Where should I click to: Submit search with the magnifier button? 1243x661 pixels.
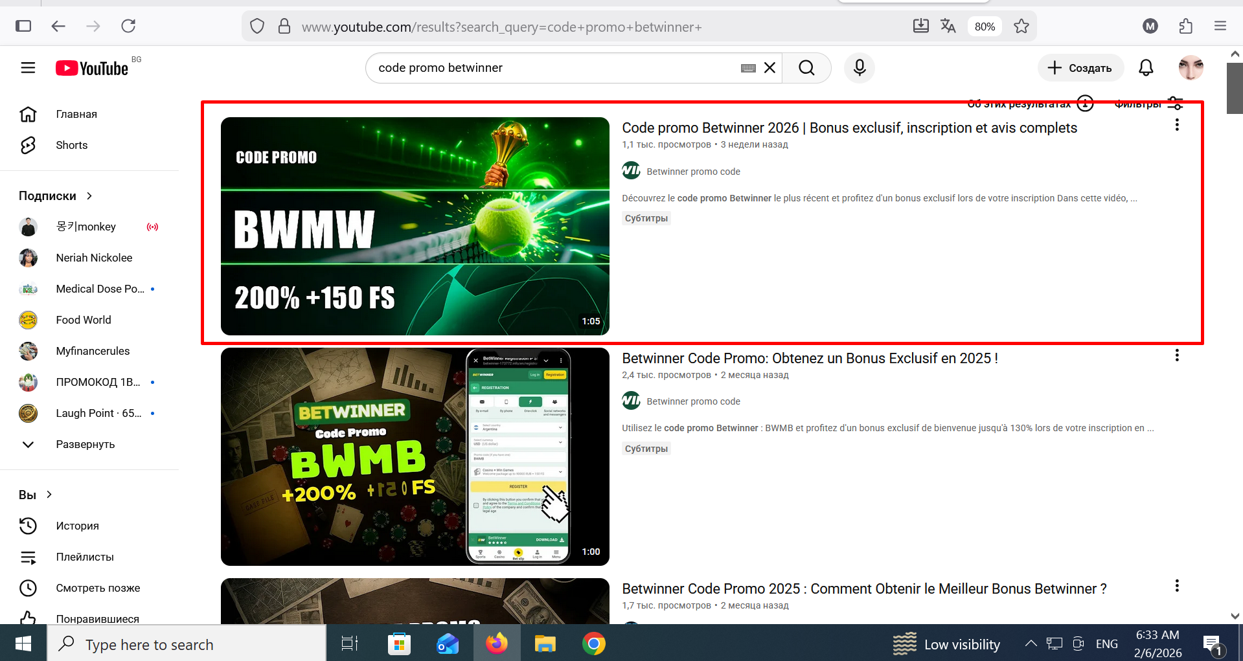pos(806,68)
